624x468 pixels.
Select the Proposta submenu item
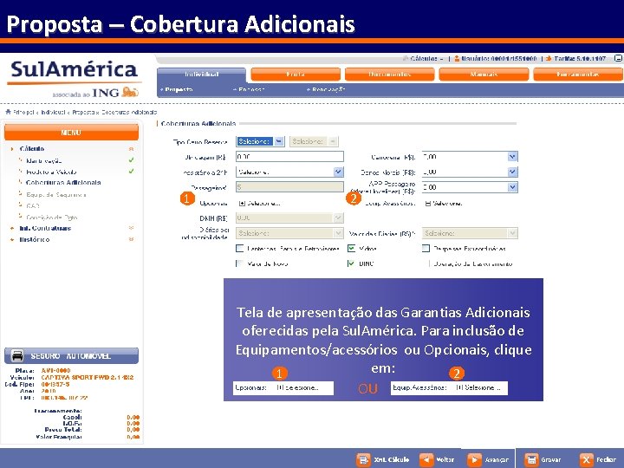[179, 90]
